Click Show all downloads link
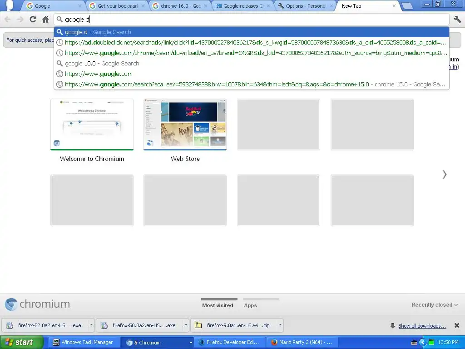Screen dimensions: 465x349 [x=422, y=326]
